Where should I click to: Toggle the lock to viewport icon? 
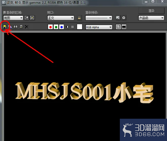point(79,18)
